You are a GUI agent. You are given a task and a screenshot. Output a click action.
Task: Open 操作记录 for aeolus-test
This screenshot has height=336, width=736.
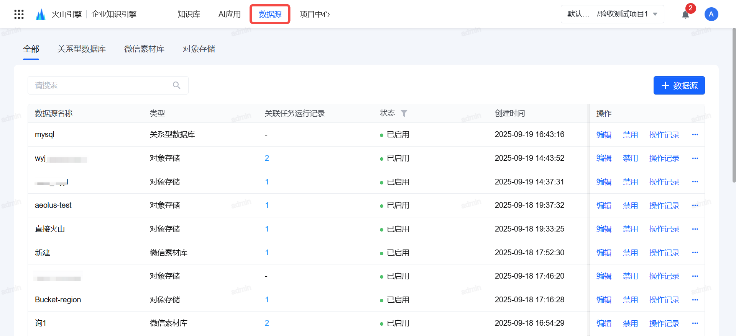(664, 206)
